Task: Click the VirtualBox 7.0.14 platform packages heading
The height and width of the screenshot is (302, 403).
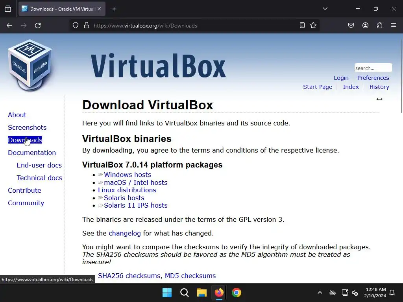Action: (152, 165)
